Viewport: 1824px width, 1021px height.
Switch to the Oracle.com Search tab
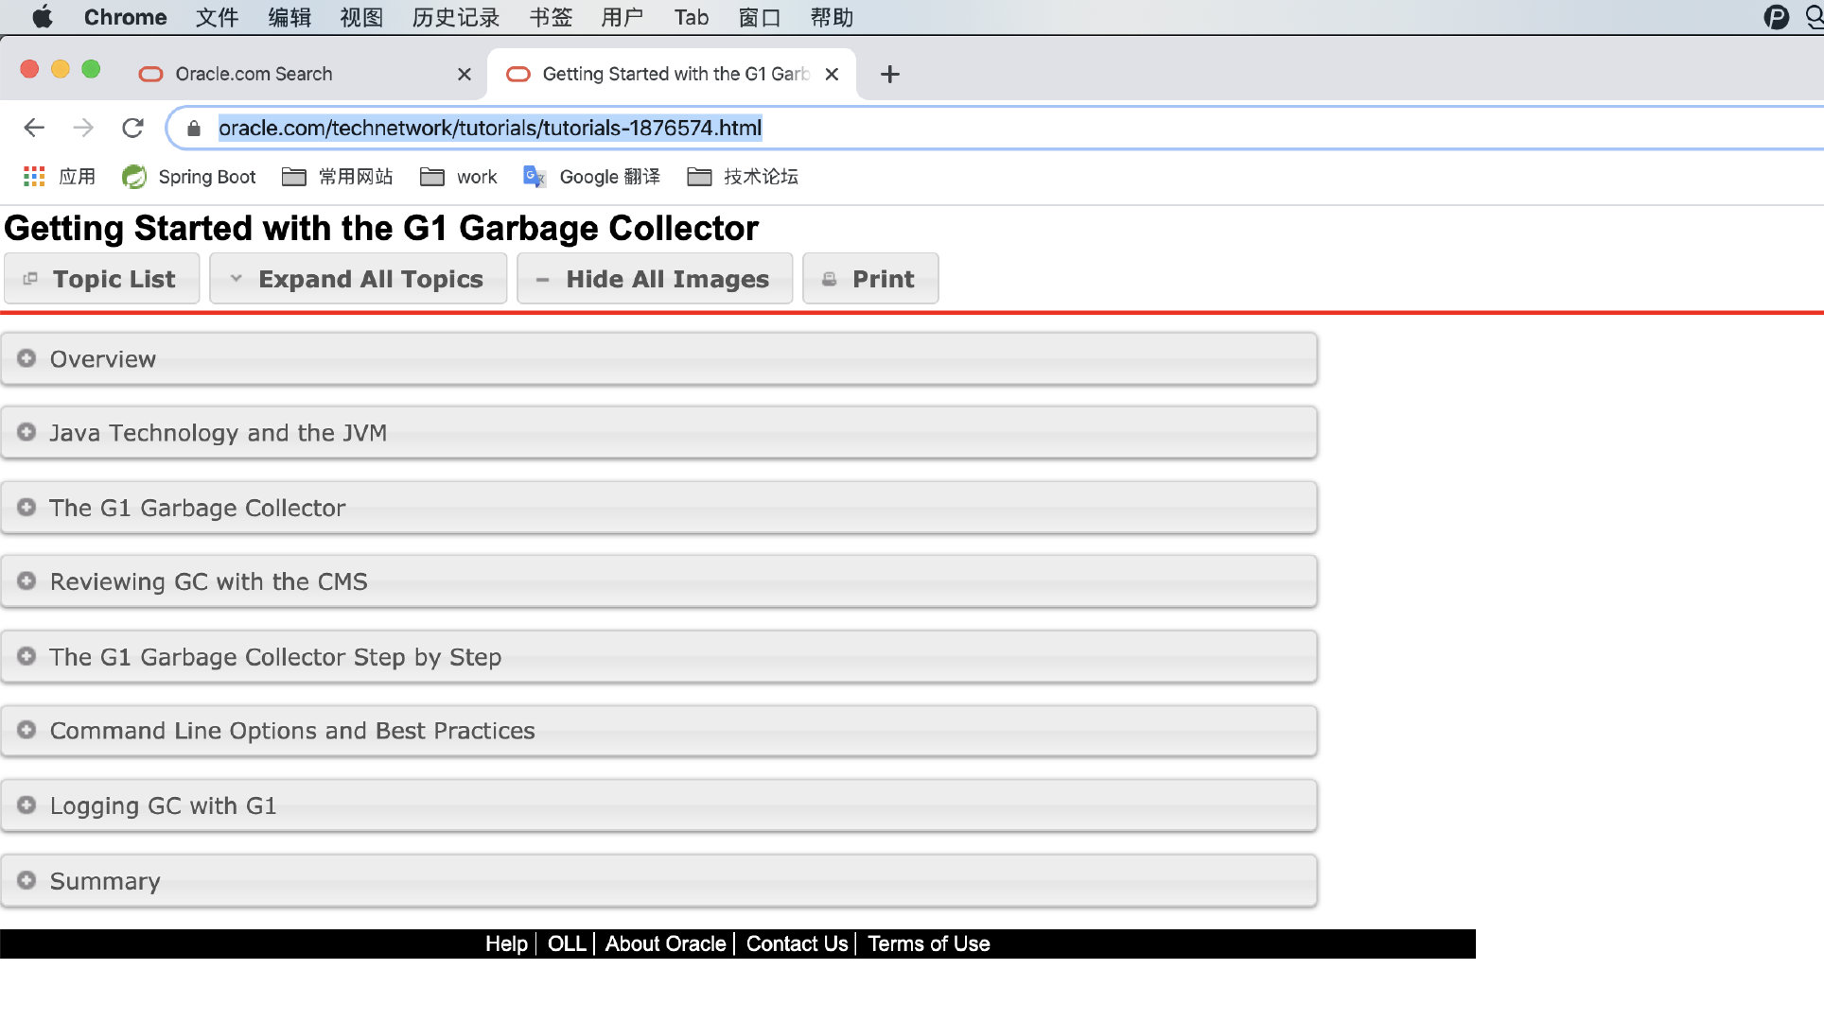point(303,74)
